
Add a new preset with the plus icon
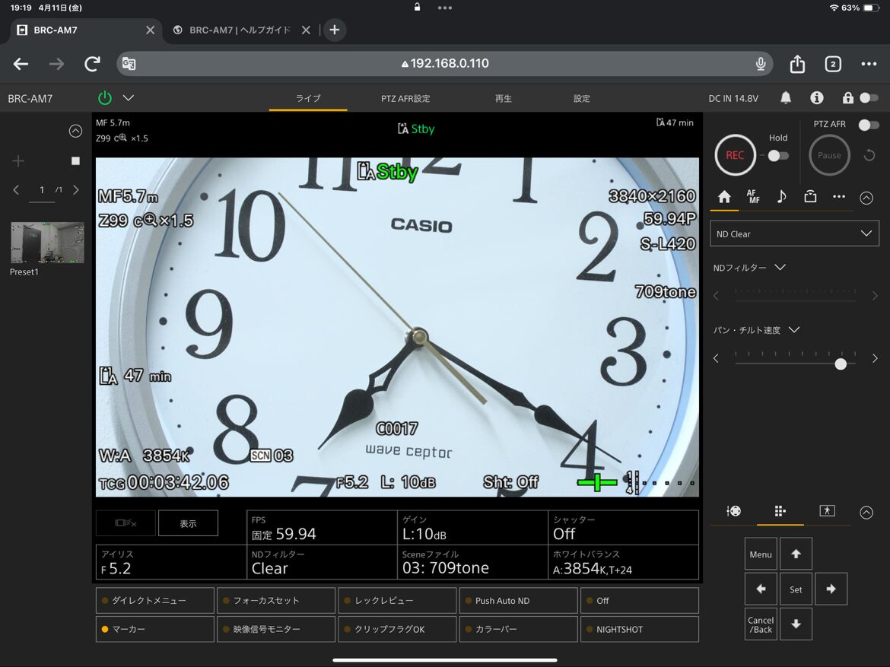click(x=18, y=161)
